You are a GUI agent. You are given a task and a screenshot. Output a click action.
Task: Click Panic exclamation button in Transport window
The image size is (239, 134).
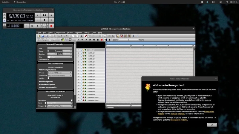tap(27, 26)
